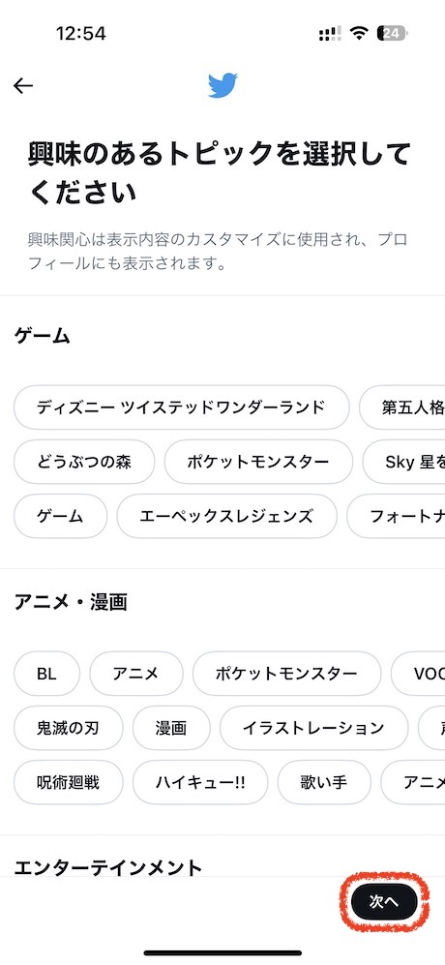
Task: Choose ポケットモンスター under ゲーム section
Action: tap(258, 462)
